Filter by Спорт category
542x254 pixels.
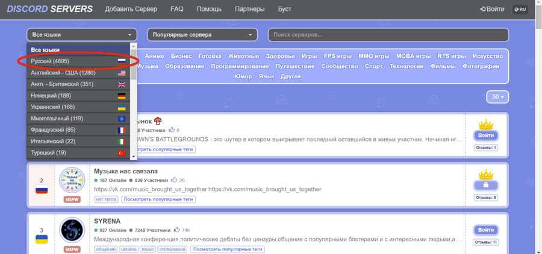(x=373, y=66)
